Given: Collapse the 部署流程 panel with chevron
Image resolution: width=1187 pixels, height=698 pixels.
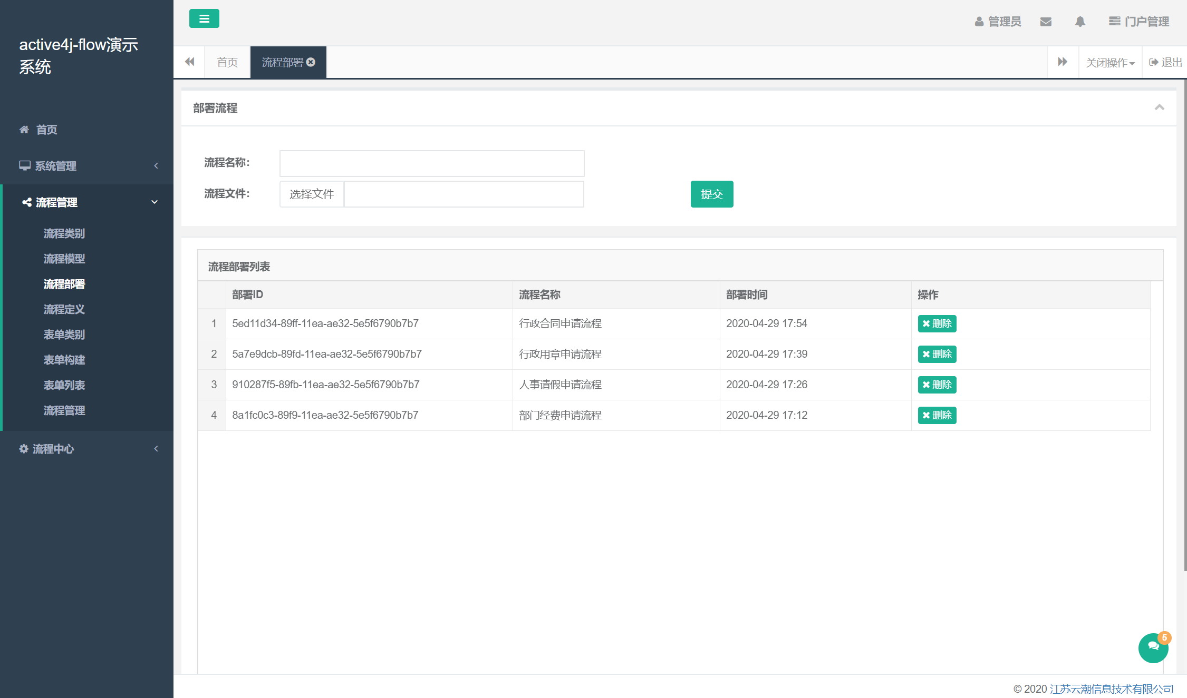Looking at the screenshot, I should 1159,107.
